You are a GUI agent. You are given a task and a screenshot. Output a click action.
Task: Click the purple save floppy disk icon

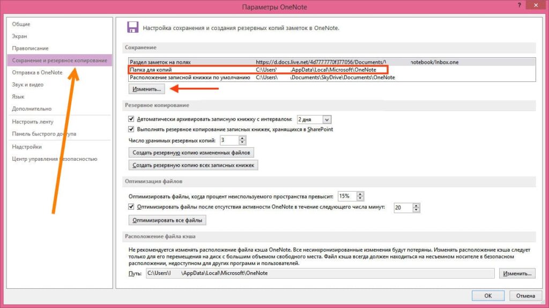click(x=133, y=27)
